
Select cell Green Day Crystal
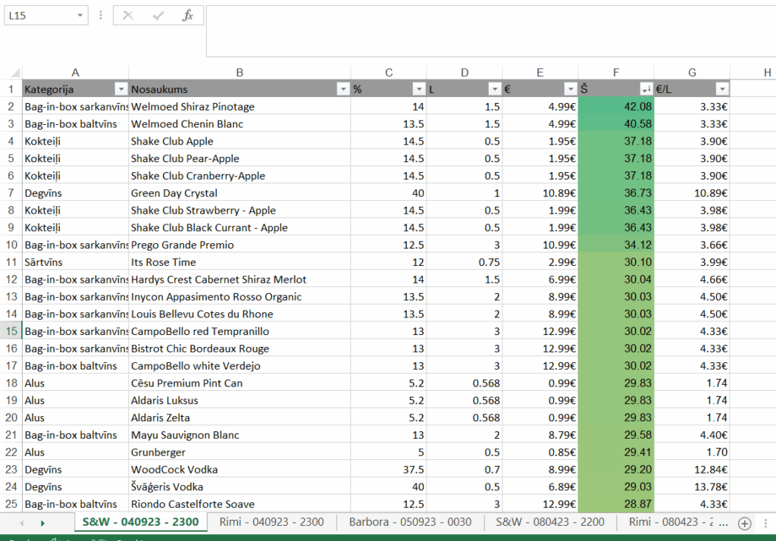coord(239,193)
